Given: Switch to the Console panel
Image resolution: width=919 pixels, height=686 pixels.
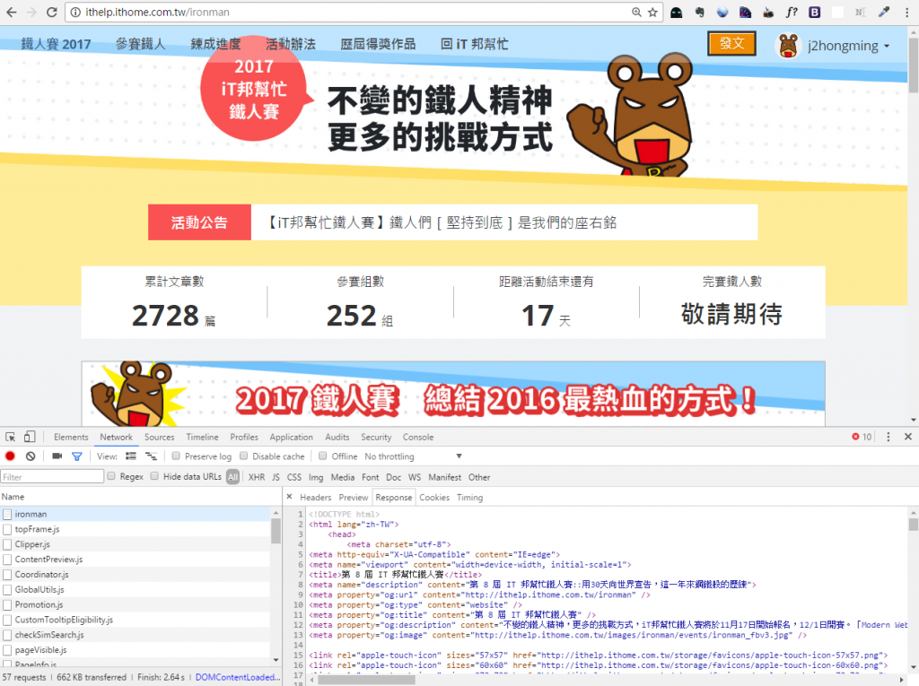Looking at the screenshot, I should click(x=418, y=437).
